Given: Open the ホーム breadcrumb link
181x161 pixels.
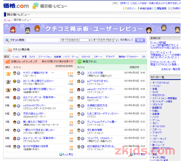Looking at the screenshot, I should [x=7, y=20].
